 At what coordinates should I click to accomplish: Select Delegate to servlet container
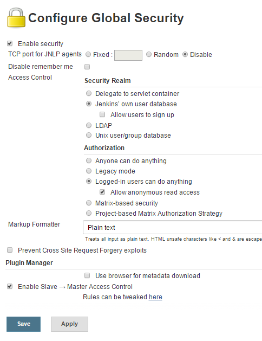89,93
